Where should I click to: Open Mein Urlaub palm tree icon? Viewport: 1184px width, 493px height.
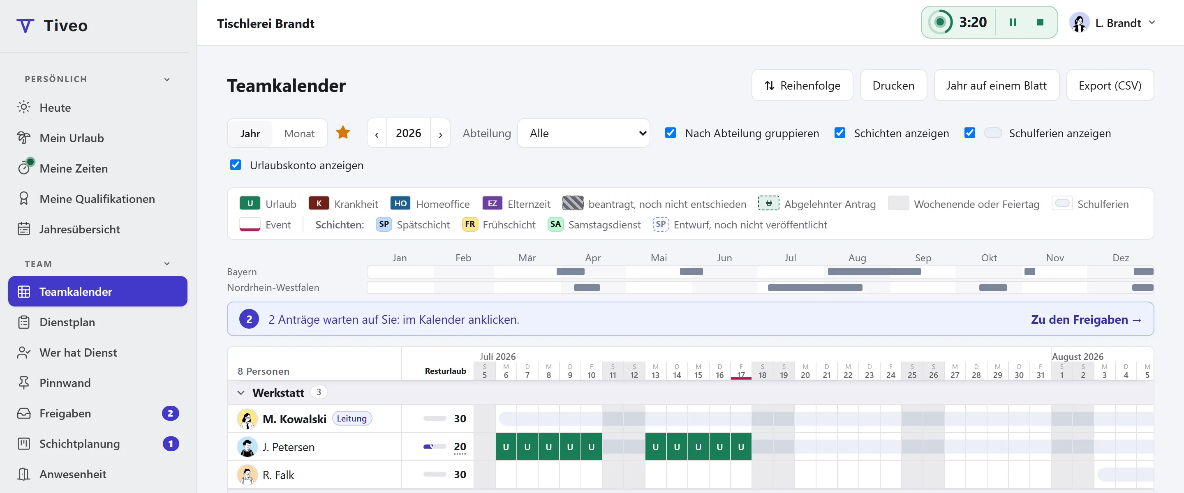(24, 138)
